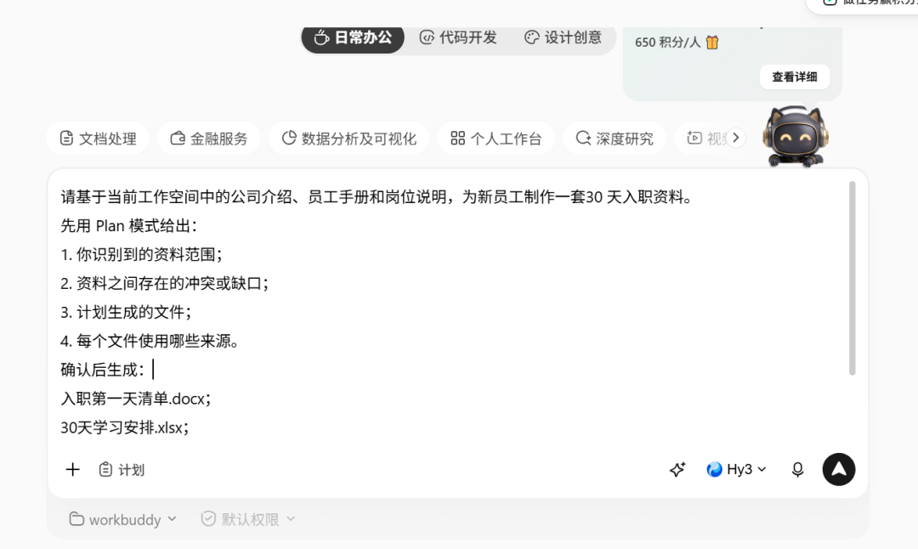918x549 pixels.
Task: Open the Hy3 model dropdown
Action: tap(736, 469)
